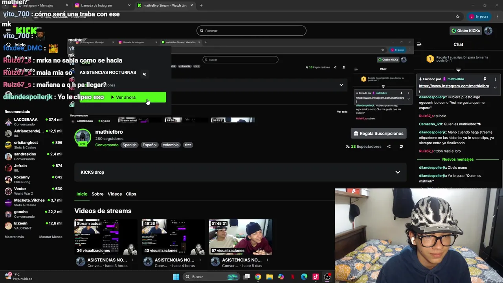Expand the pinned message chevron
The image size is (503, 283).
(x=495, y=87)
